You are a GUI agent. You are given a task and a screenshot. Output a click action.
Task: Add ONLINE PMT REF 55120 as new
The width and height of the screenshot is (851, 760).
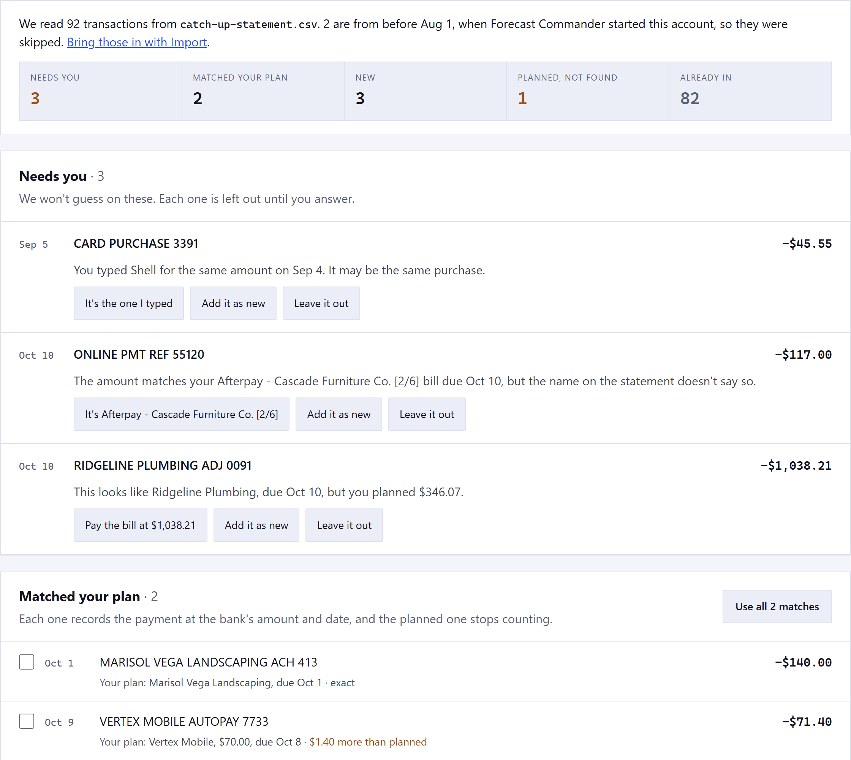pyautogui.click(x=339, y=414)
